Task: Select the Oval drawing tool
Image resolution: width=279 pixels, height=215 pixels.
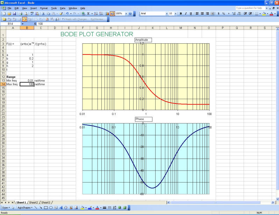Action: 51,208
